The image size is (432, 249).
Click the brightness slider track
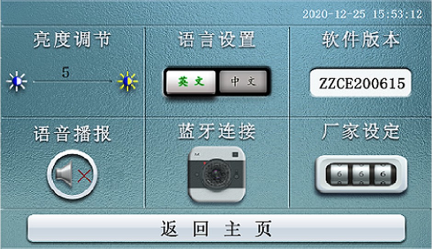(73, 81)
